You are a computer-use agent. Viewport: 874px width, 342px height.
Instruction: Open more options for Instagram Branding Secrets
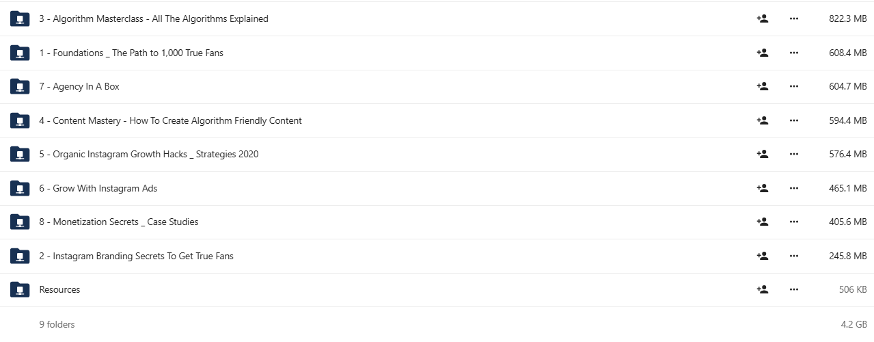point(793,256)
